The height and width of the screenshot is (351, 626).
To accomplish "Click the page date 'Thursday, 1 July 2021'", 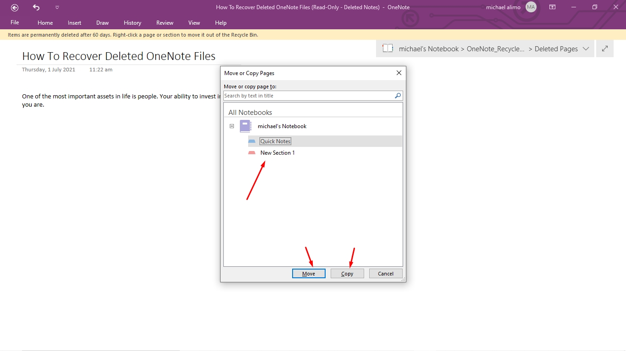I will tap(49, 70).
